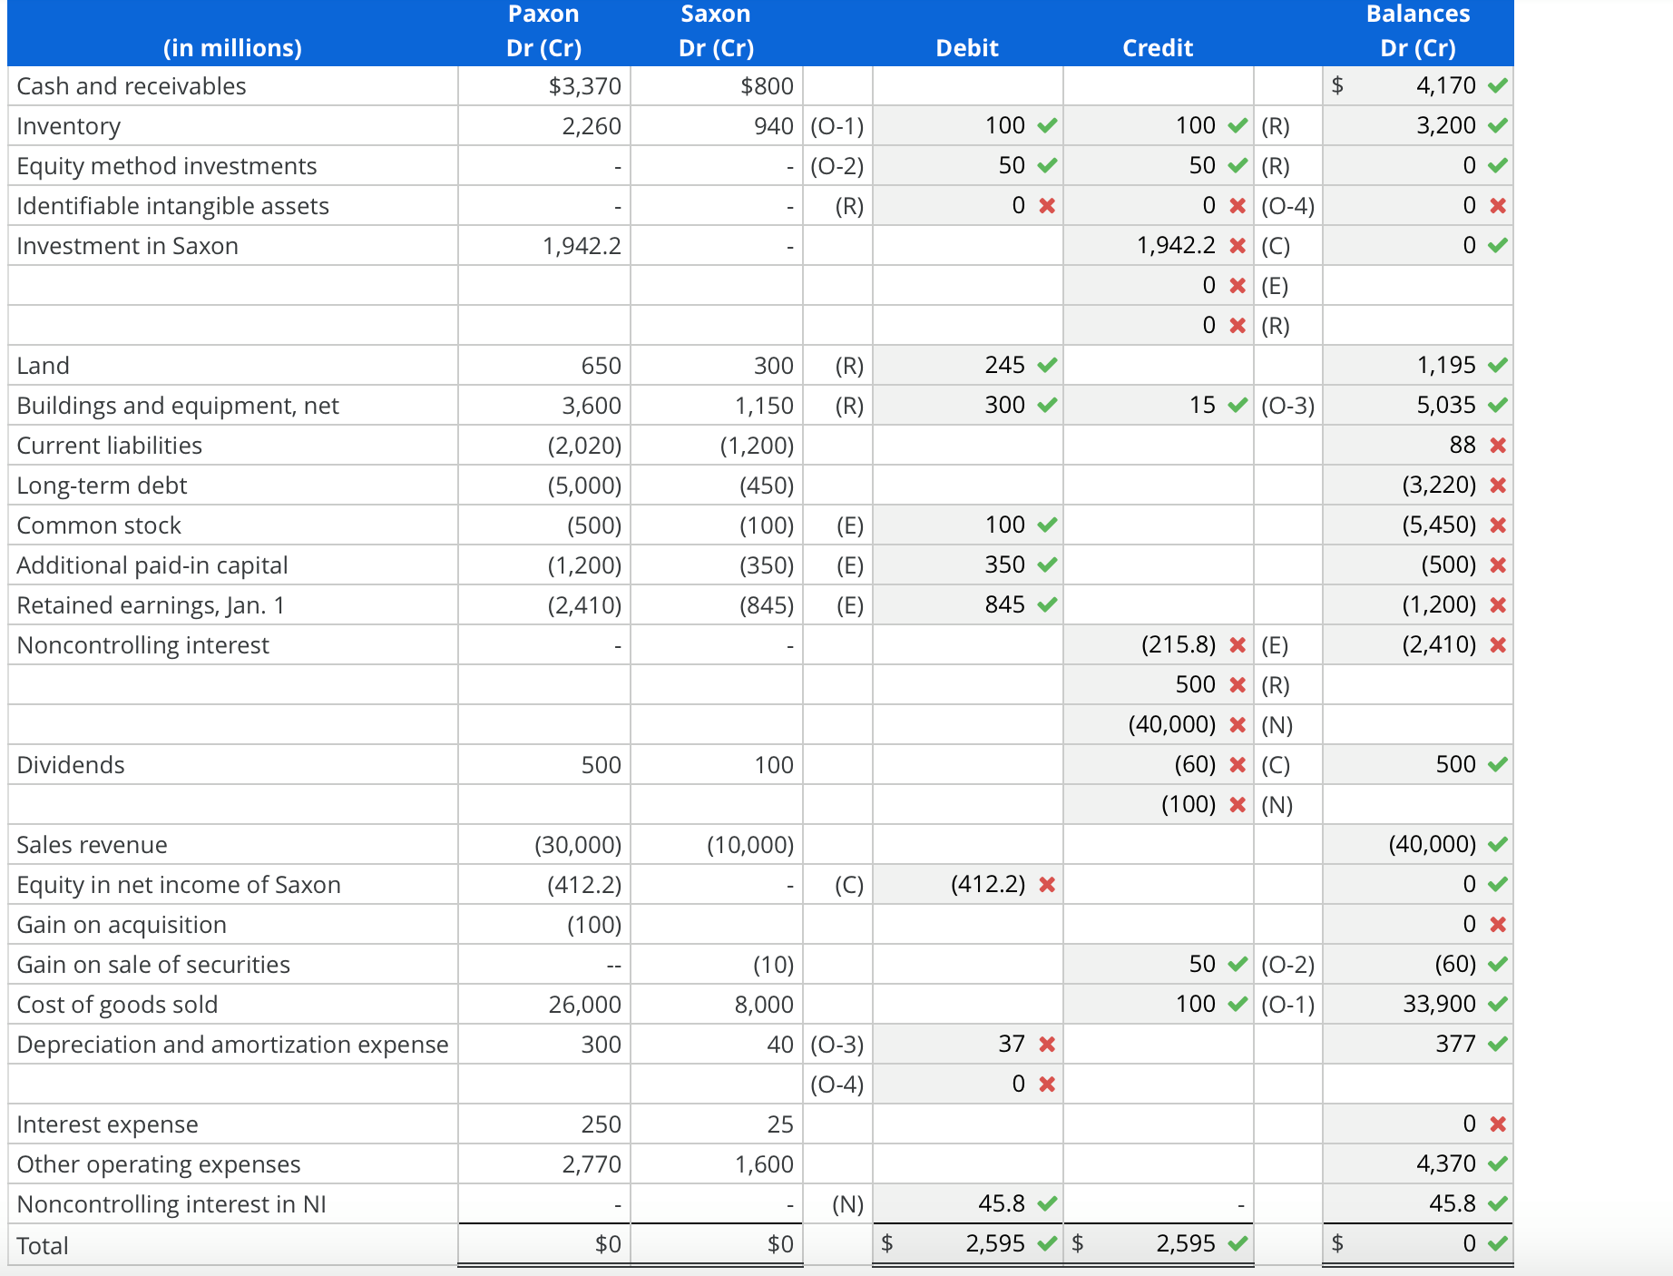The width and height of the screenshot is (1673, 1276).
Task: Click Depreciation (O-3) debit field showing 37
Action: [967, 1044]
